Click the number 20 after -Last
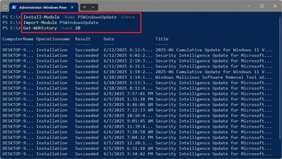 pyautogui.click(x=78, y=28)
